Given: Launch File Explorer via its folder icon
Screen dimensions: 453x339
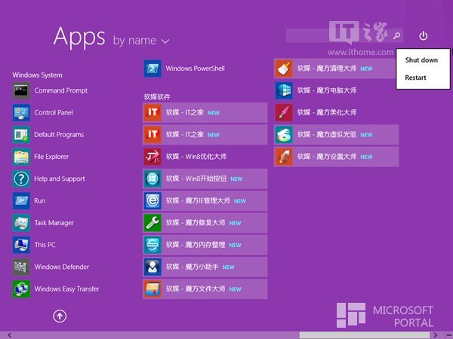Looking at the screenshot, I should pyautogui.click(x=21, y=157).
